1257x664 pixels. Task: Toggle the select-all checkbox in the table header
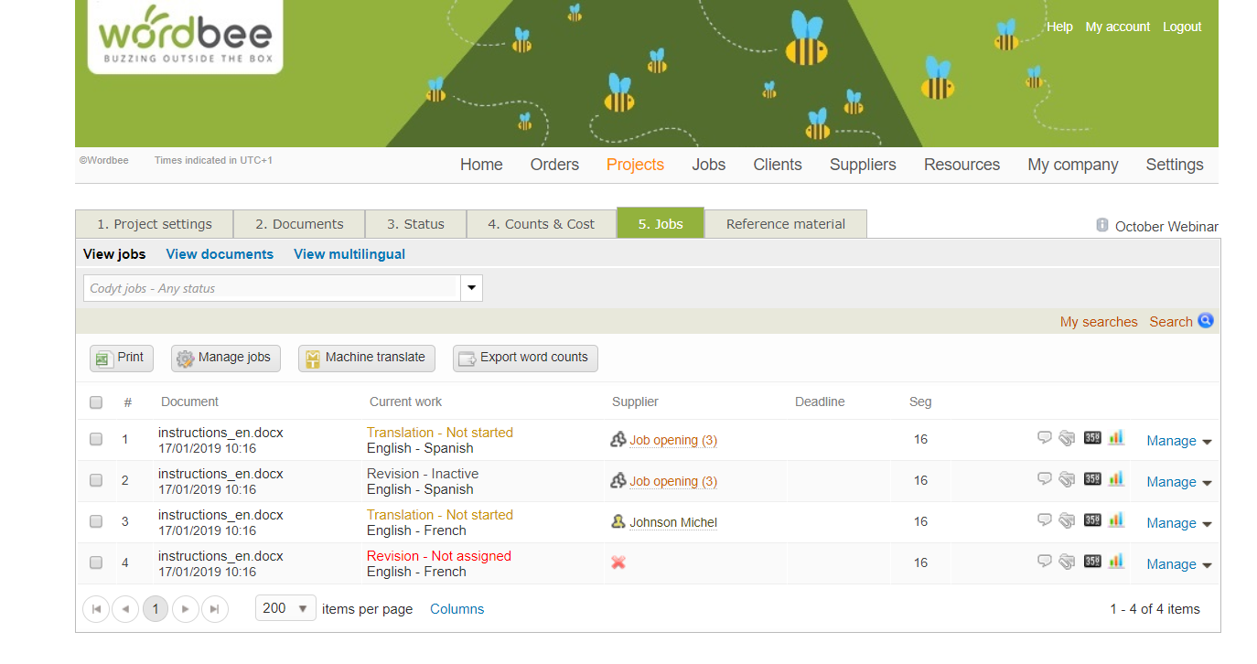point(96,402)
